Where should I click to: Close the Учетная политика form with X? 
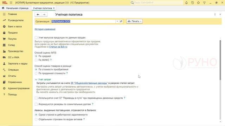tap(220, 14)
